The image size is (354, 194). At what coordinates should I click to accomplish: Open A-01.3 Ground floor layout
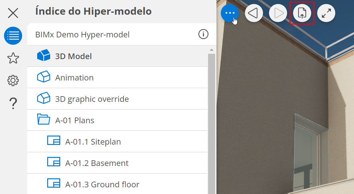(102, 184)
